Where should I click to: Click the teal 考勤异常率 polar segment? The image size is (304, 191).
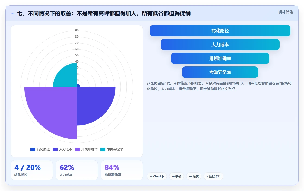click(67, 77)
